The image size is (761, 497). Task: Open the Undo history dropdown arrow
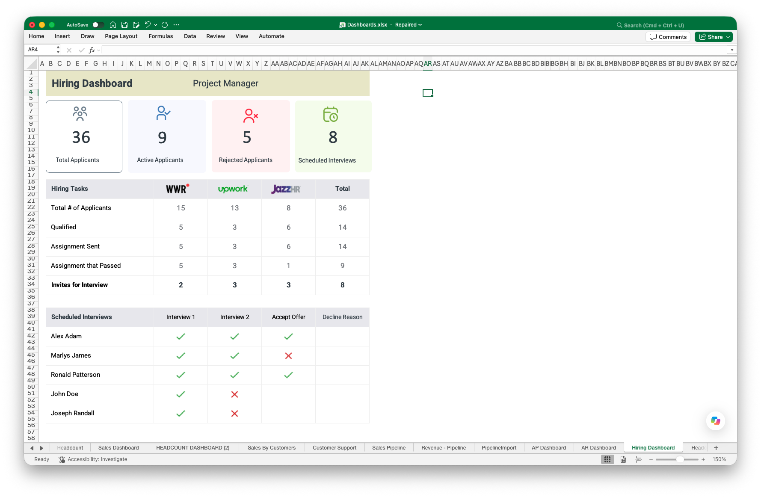pos(156,25)
